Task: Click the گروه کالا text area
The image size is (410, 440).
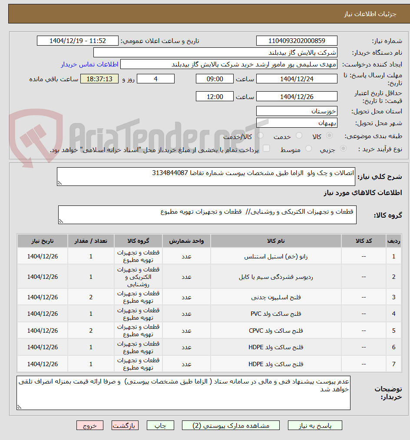Action: 207,215
